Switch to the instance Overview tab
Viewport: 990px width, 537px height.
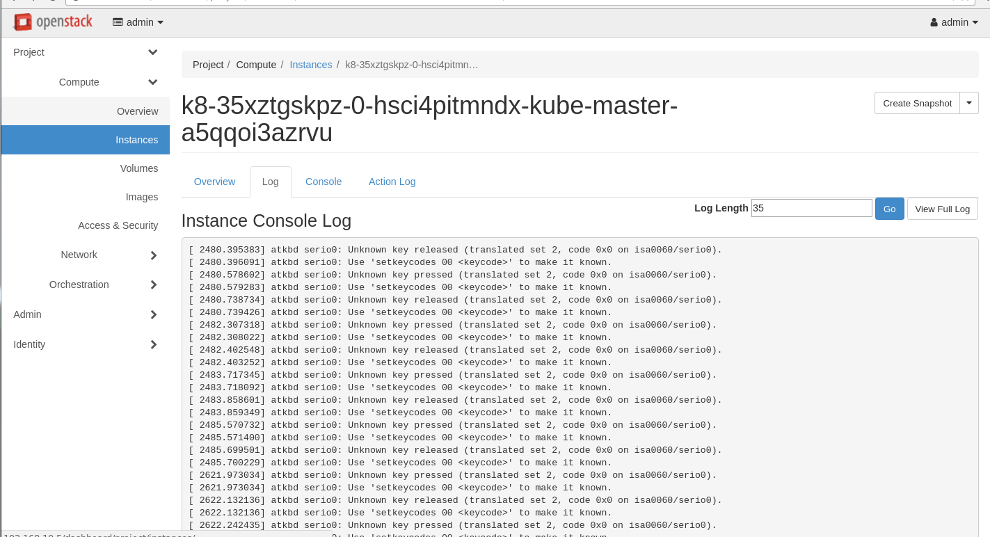coord(214,182)
